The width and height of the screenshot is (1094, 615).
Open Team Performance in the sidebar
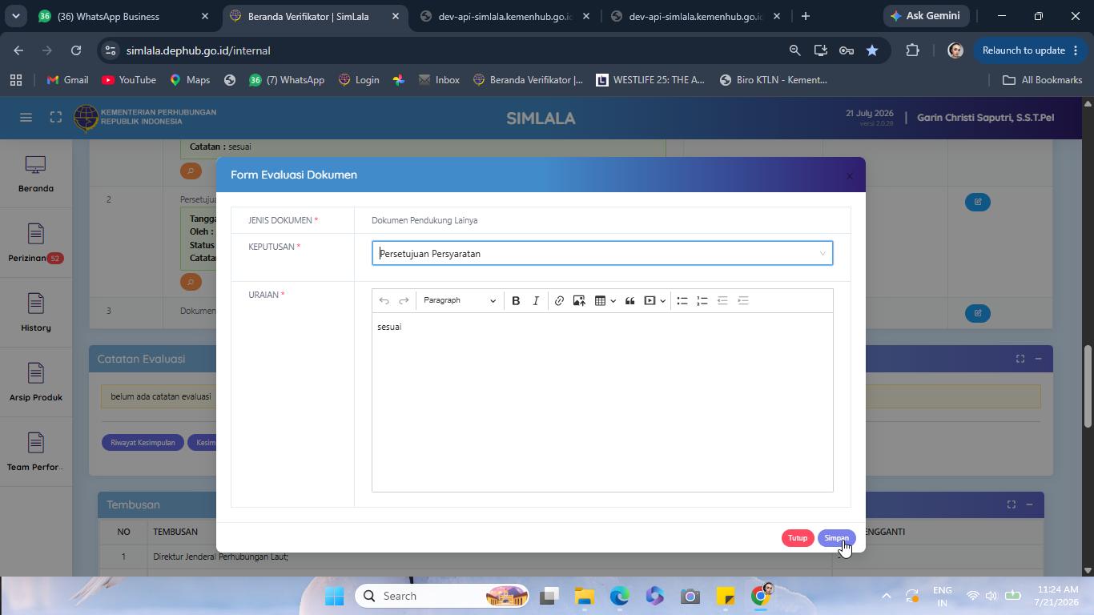(x=35, y=452)
